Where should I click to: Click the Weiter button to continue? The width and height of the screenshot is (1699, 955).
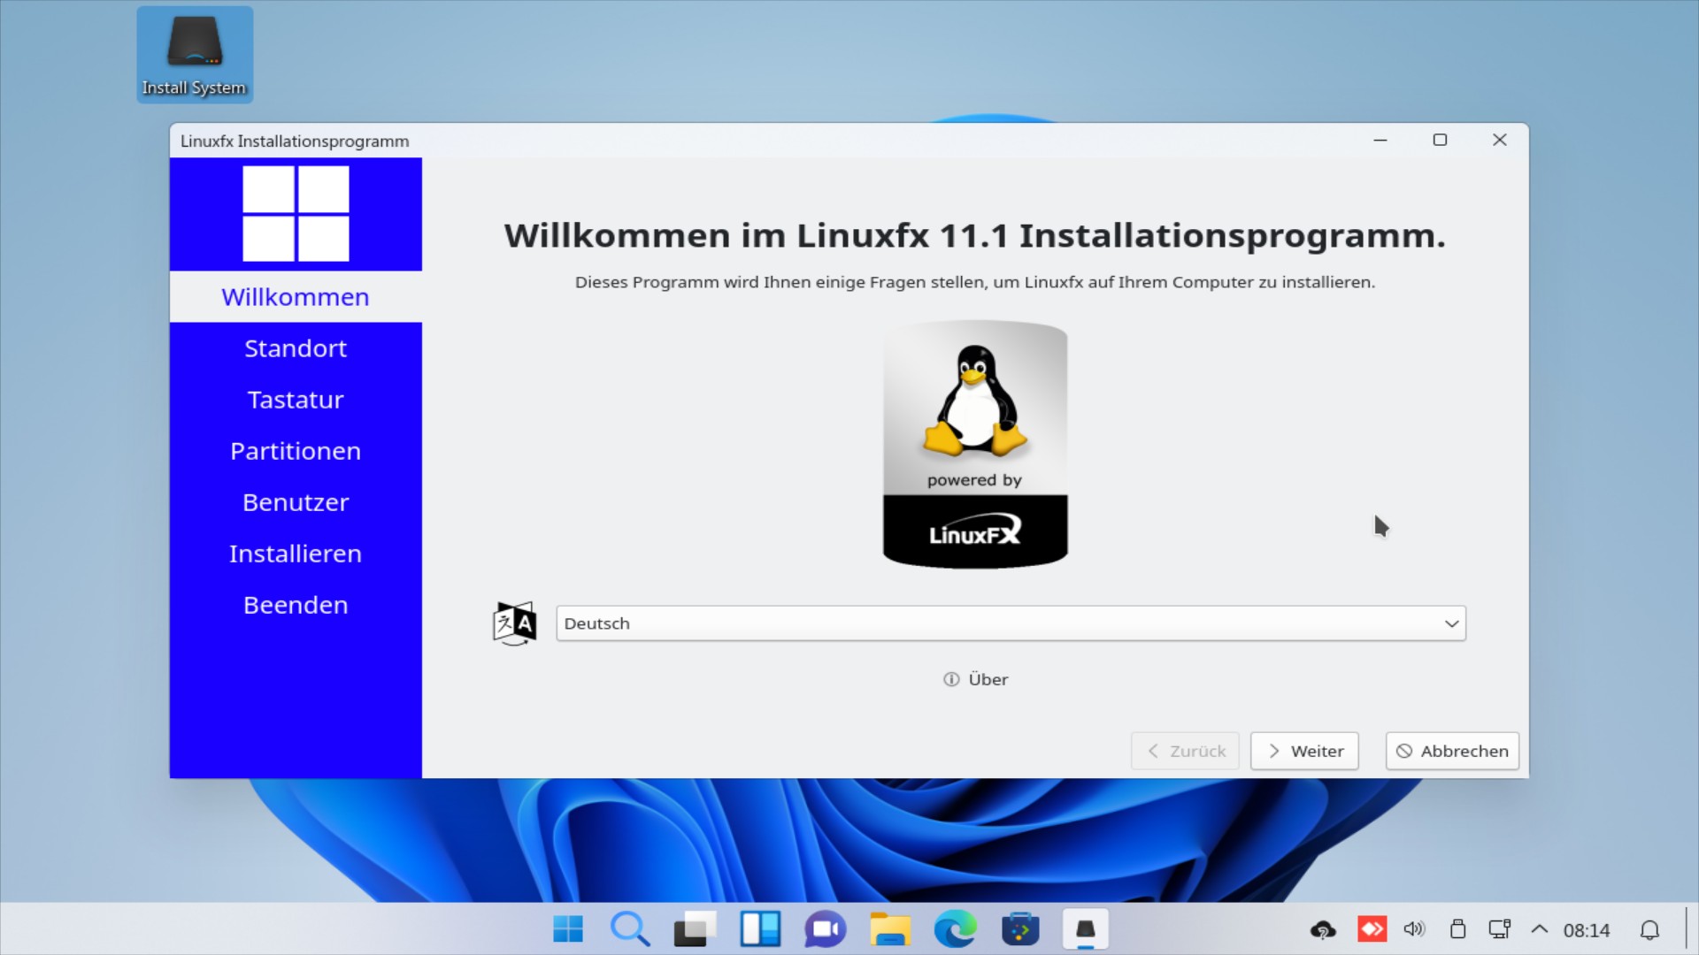tap(1303, 751)
